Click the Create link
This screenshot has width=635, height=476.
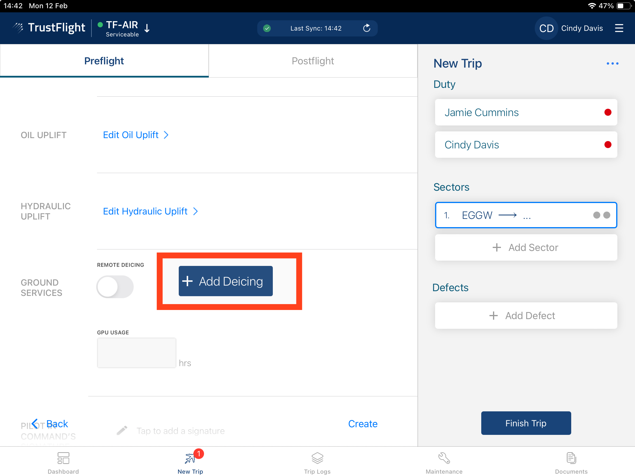click(362, 424)
